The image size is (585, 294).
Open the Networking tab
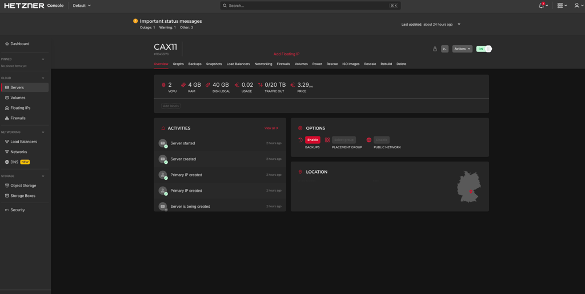[263, 64]
